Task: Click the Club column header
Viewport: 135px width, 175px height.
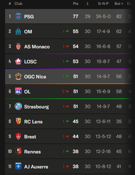Action: [18, 4]
